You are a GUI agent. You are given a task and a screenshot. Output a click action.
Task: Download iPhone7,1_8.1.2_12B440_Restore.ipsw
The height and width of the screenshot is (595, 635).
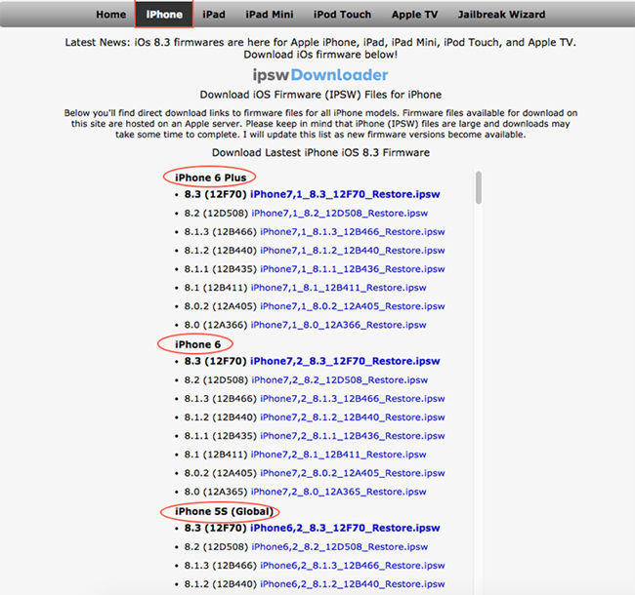pyautogui.click(x=353, y=251)
